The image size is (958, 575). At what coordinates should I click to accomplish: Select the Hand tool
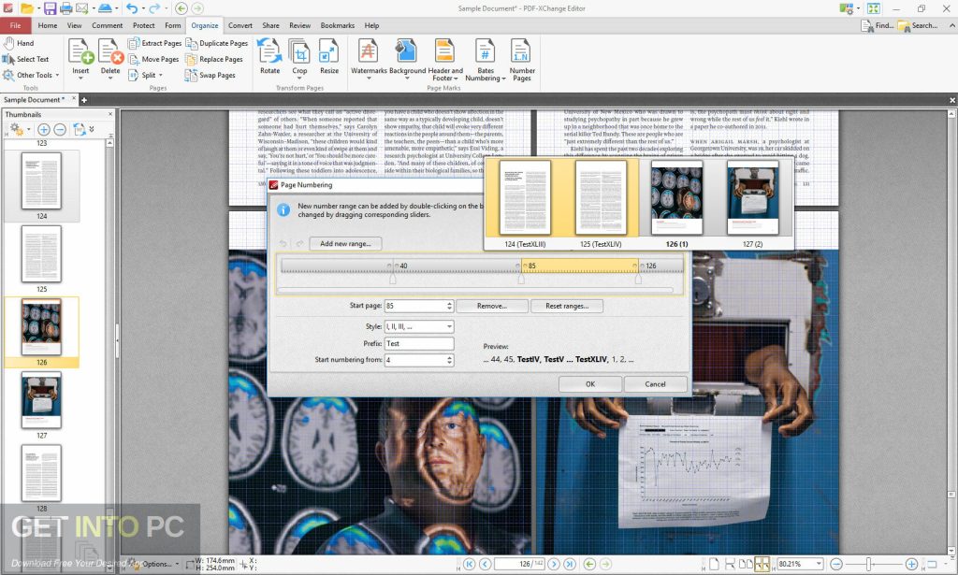[19, 43]
